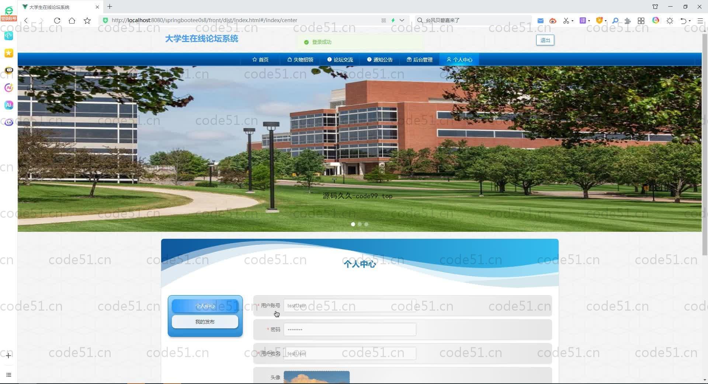Open the purple circular AI sidebar icon
708x384 pixels.
pos(8,87)
